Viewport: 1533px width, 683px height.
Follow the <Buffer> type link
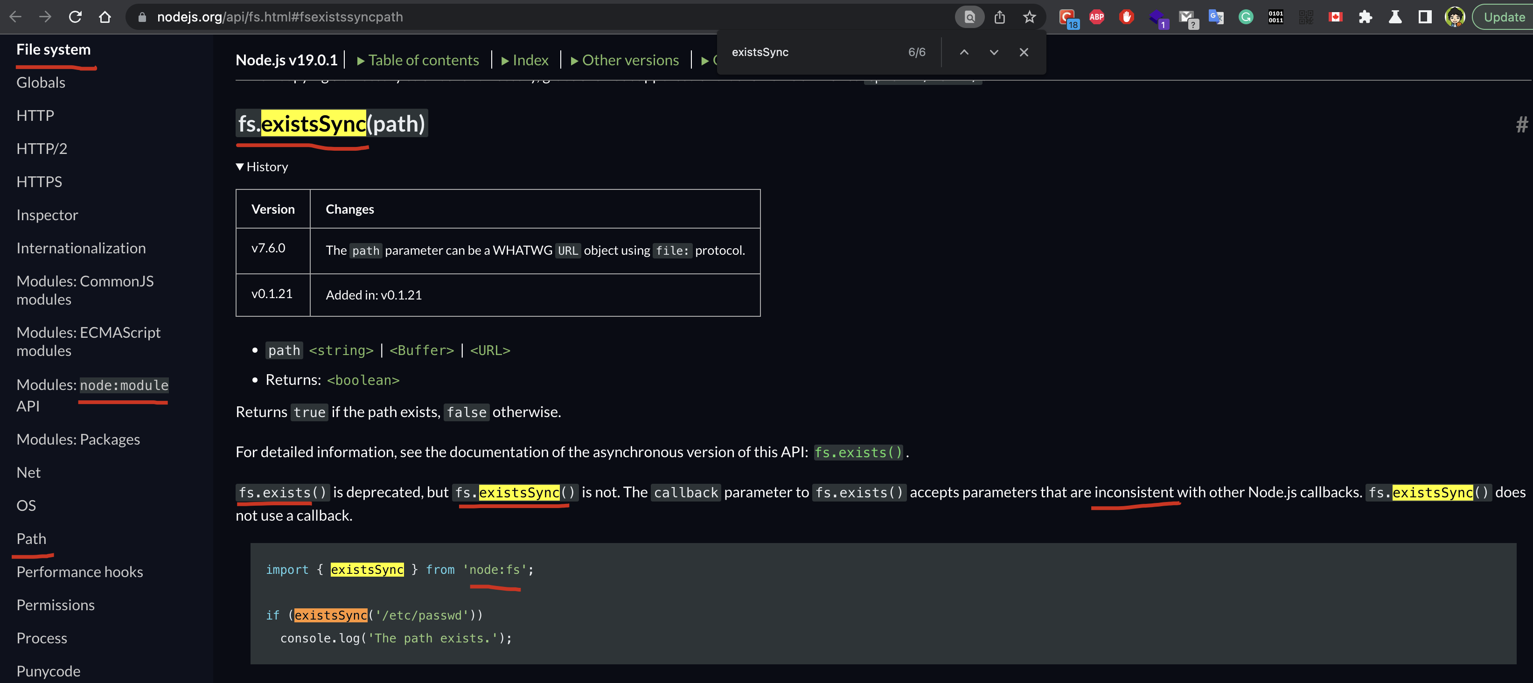pyautogui.click(x=421, y=350)
